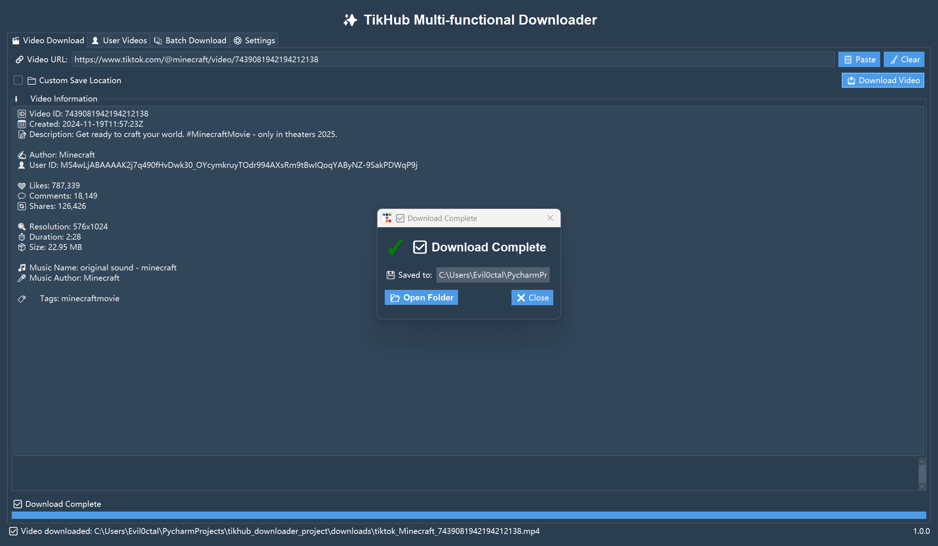This screenshot has height=546, width=938.
Task: Click the speech bubble icon beside Comments
Action: tap(22, 196)
